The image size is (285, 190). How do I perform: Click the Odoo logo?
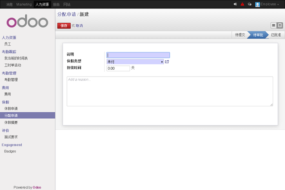(x=27, y=21)
